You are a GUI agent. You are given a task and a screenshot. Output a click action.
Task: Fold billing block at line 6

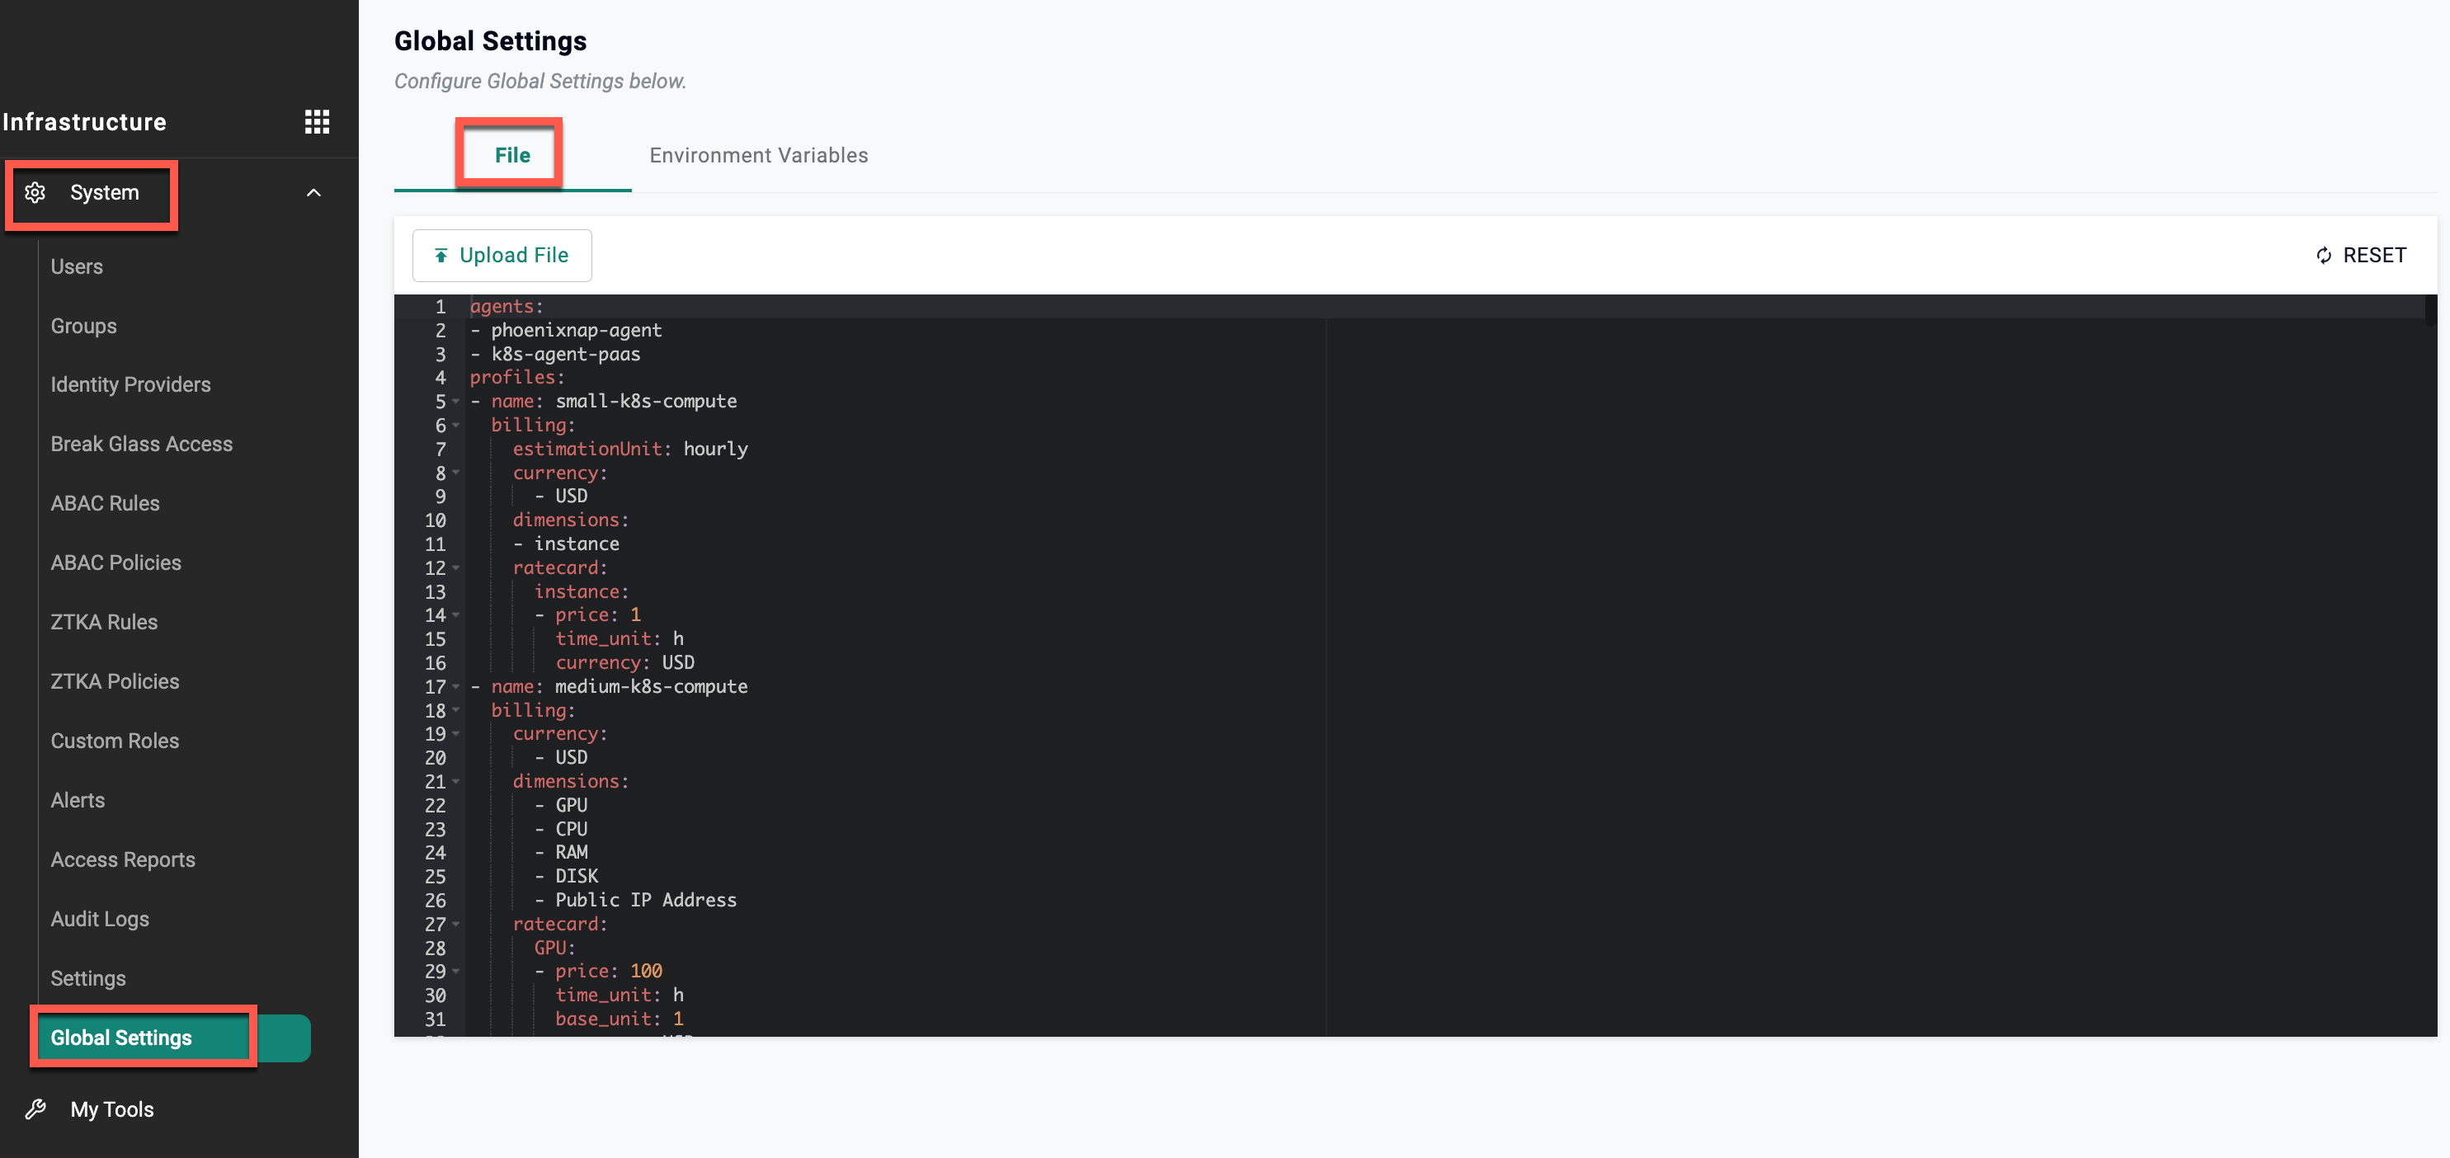coord(456,425)
